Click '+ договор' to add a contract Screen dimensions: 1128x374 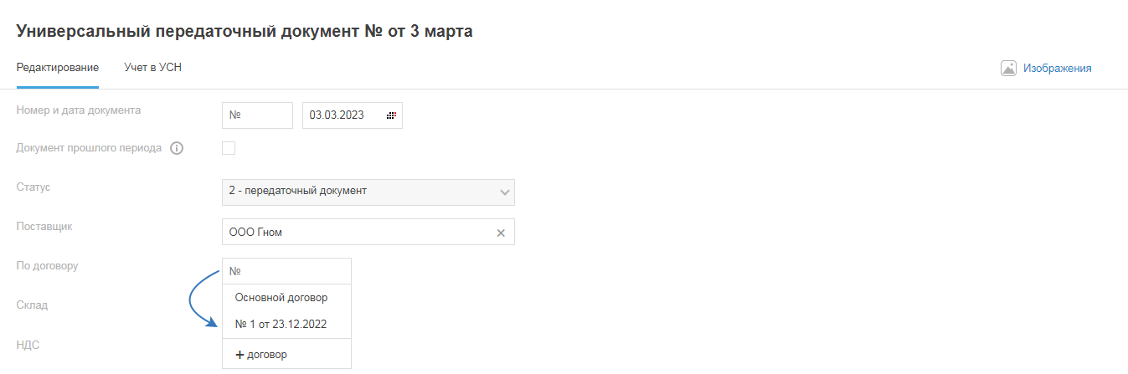261,355
